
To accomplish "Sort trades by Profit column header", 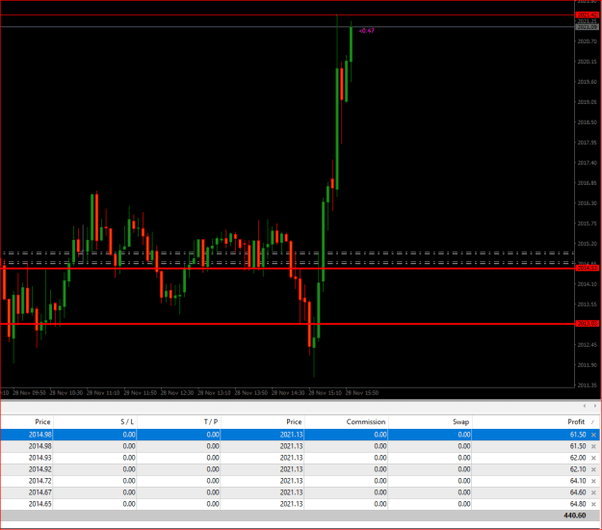I will pyautogui.click(x=576, y=422).
